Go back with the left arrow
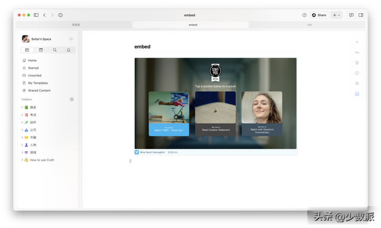The width and height of the screenshot is (381, 228). click(x=45, y=15)
